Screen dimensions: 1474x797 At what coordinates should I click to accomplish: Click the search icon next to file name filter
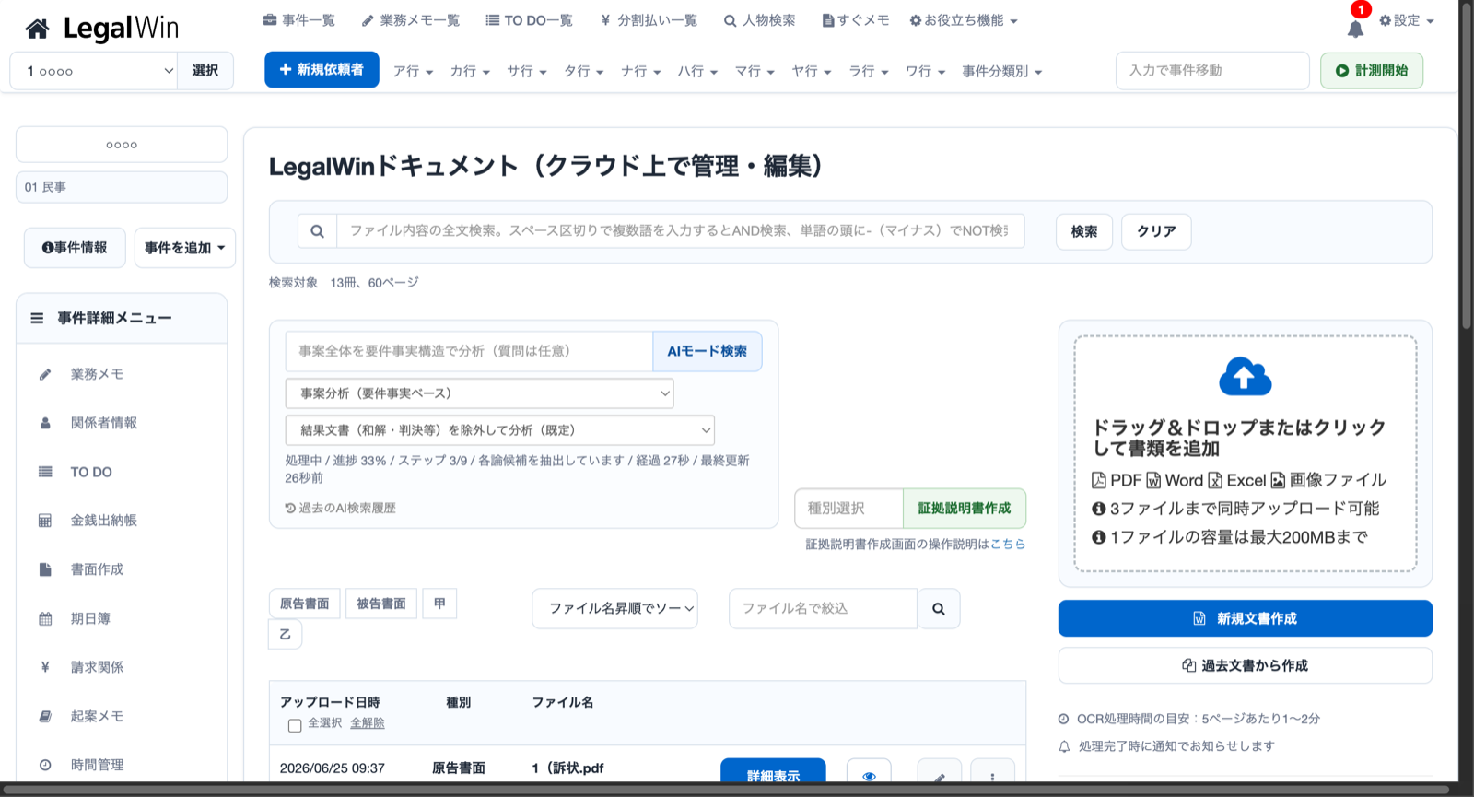coord(939,609)
